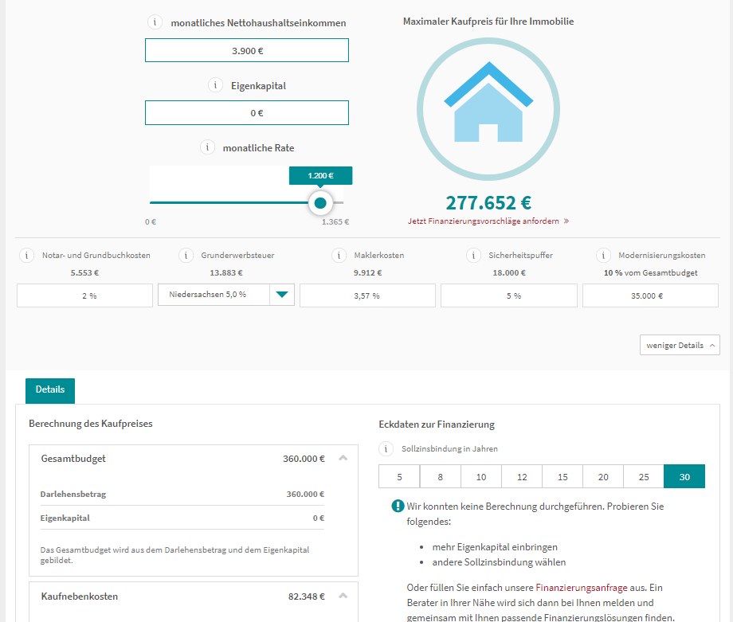Click 'andere Sollzinsbindung wählen' bullet

499,561
